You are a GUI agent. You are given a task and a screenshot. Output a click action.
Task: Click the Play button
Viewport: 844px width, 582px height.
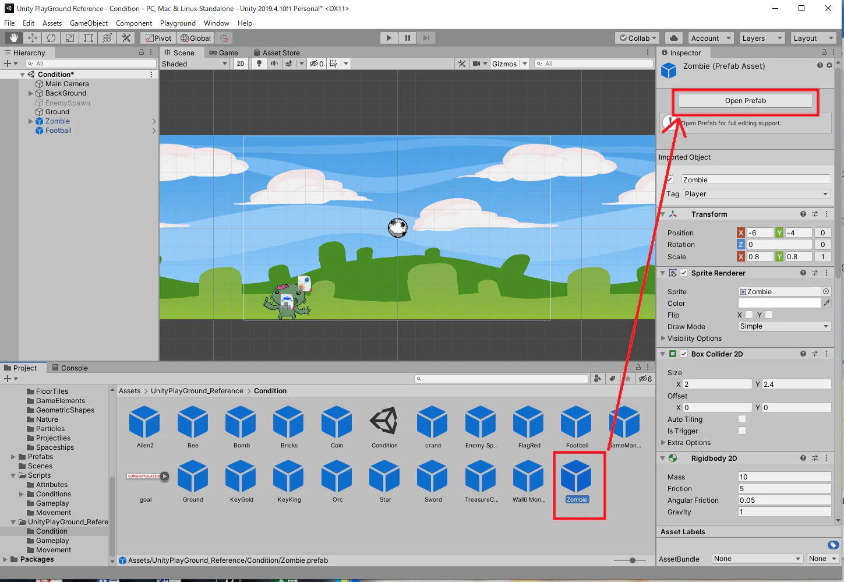tap(389, 38)
